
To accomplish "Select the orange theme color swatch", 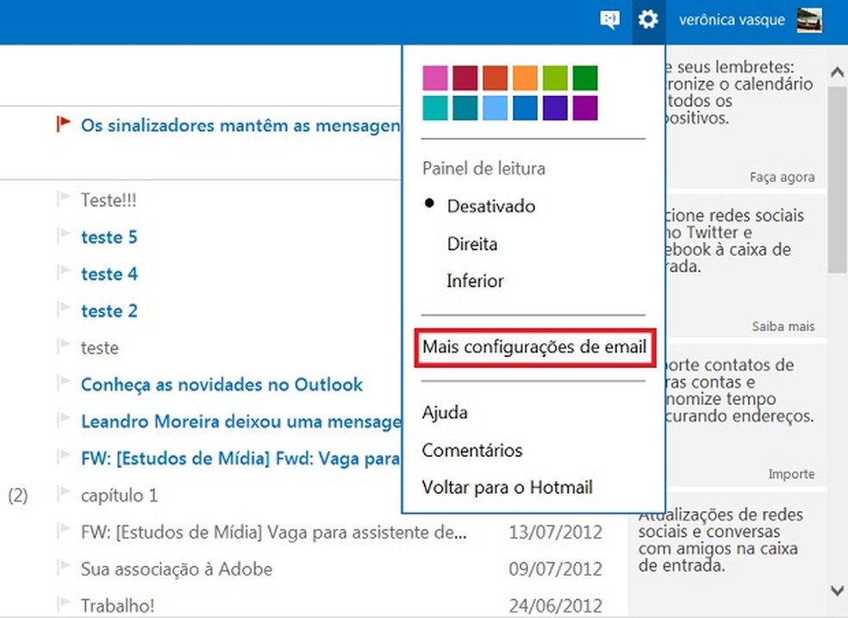I will (x=525, y=77).
